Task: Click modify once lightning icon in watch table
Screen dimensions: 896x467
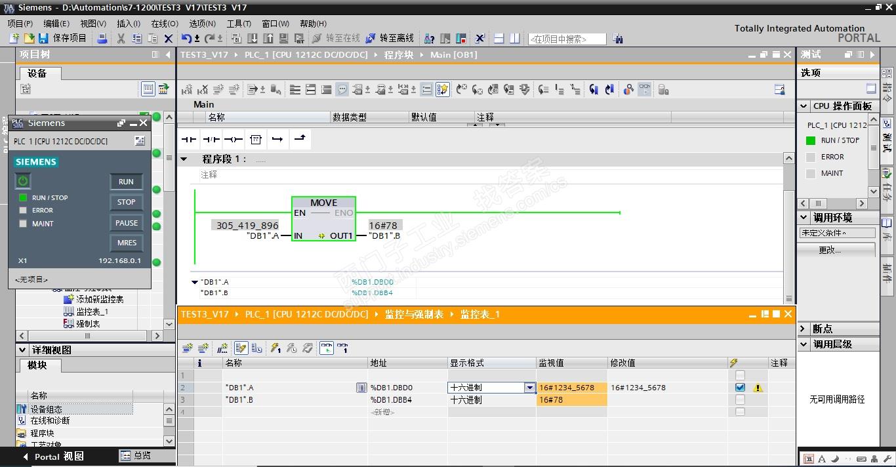Action: [x=275, y=348]
